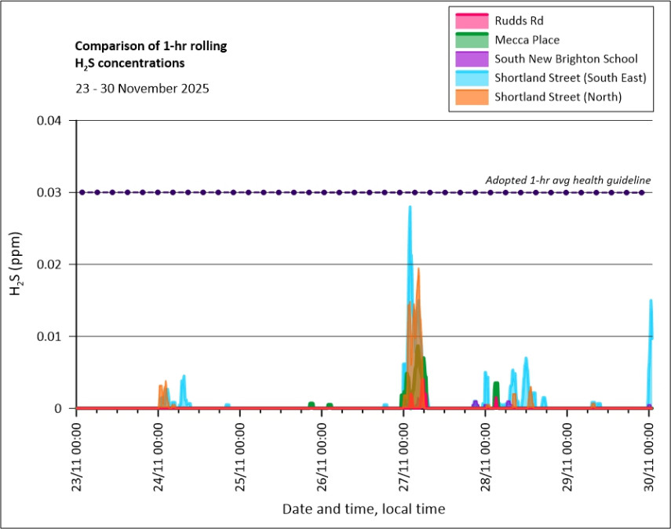Select the Shortland Street (North) legend text
The image size is (671, 529).
(x=558, y=97)
